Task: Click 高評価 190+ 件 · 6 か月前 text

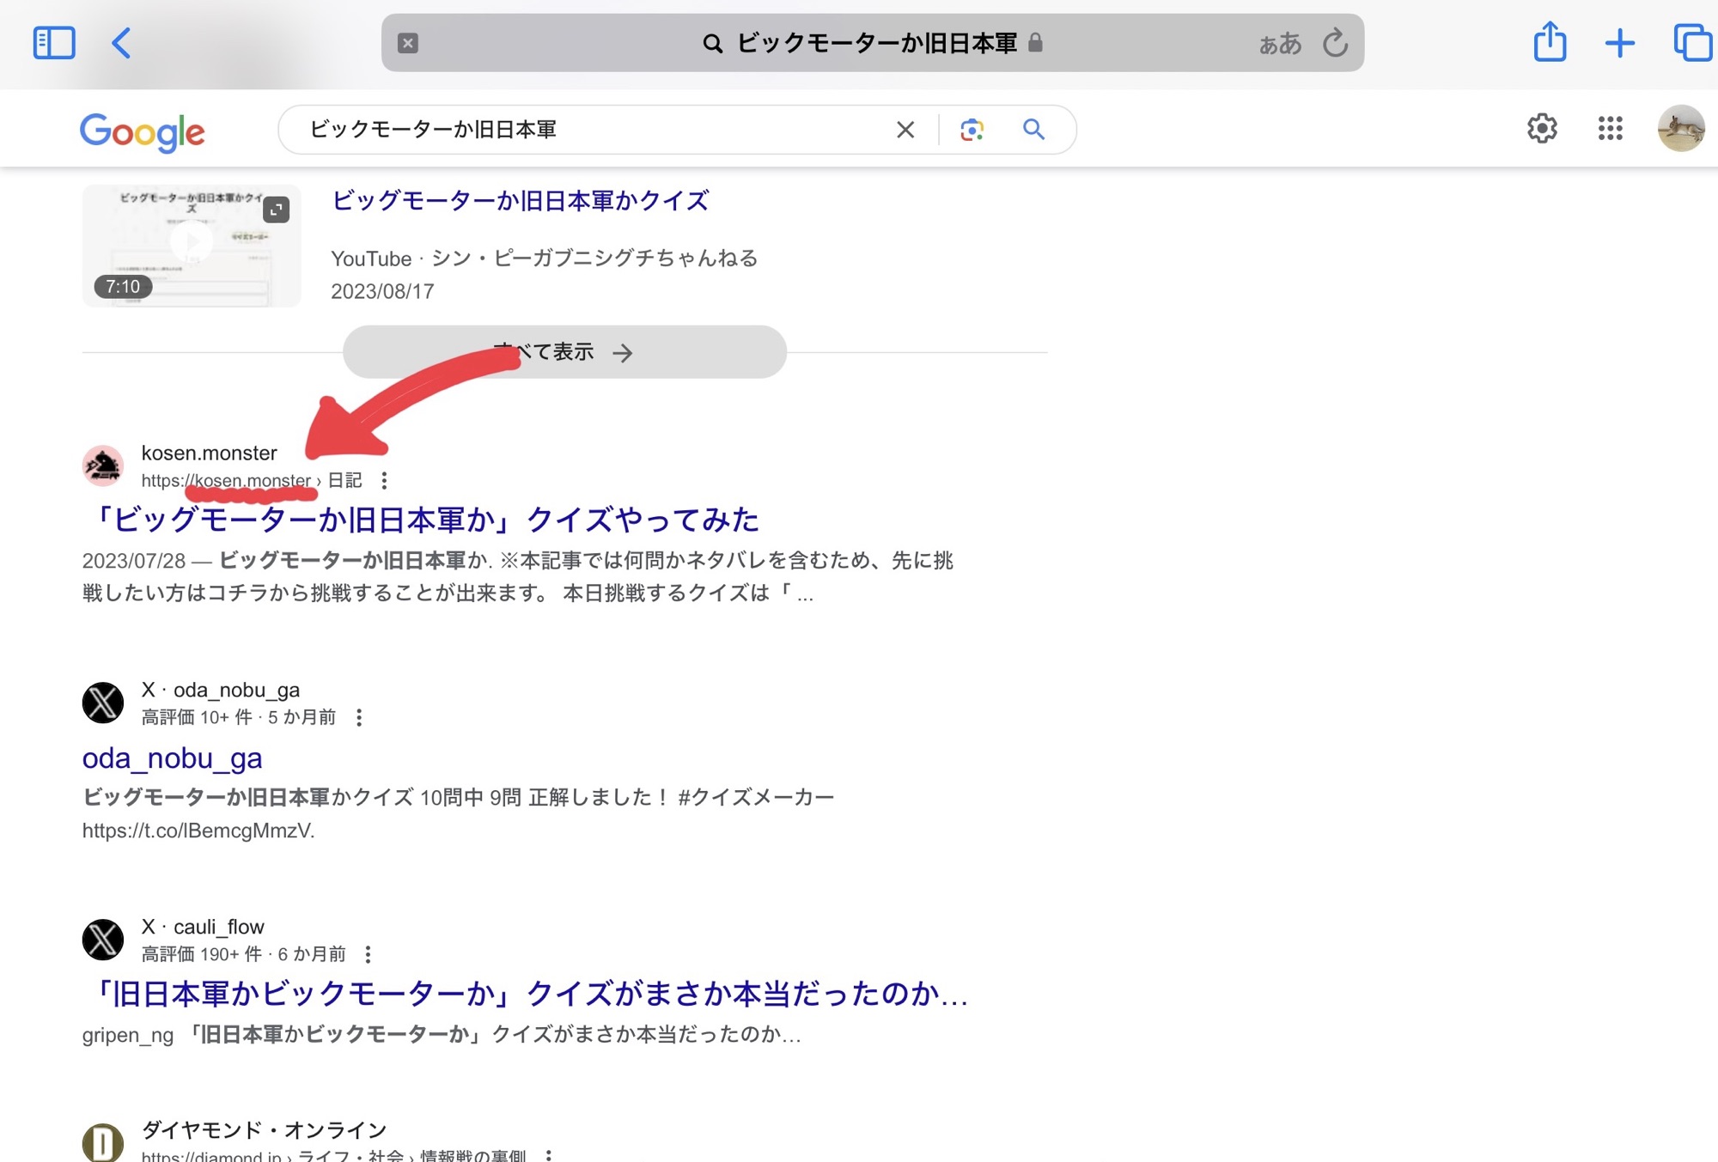Action: pyautogui.click(x=243, y=954)
